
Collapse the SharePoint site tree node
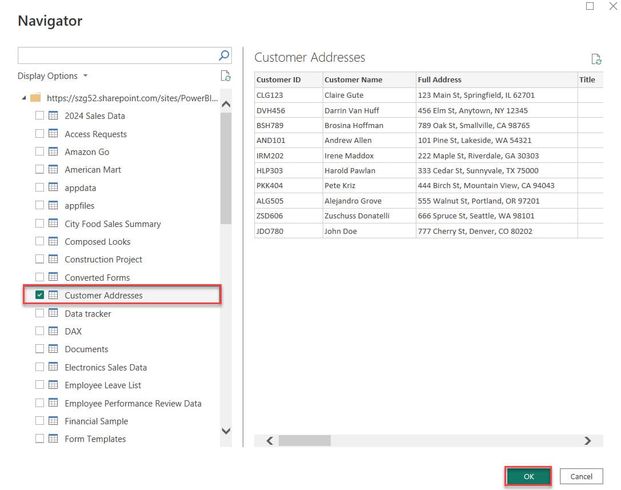(24, 98)
